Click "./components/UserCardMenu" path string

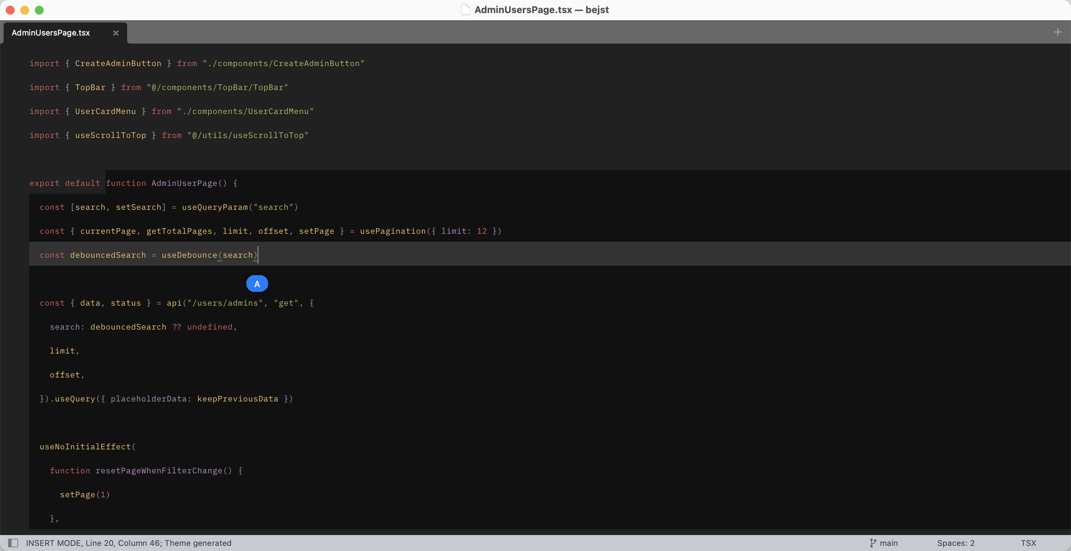coord(245,111)
